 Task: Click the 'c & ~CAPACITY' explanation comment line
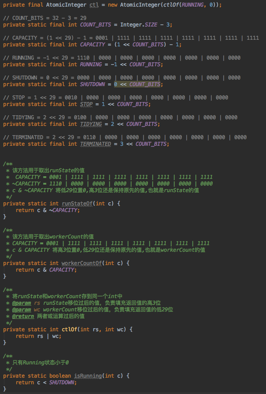tap(105, 190)
